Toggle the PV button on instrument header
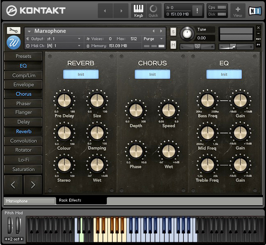Image resolution: width=266 pixels, height=245 pixels. click(x=258, y=45)
